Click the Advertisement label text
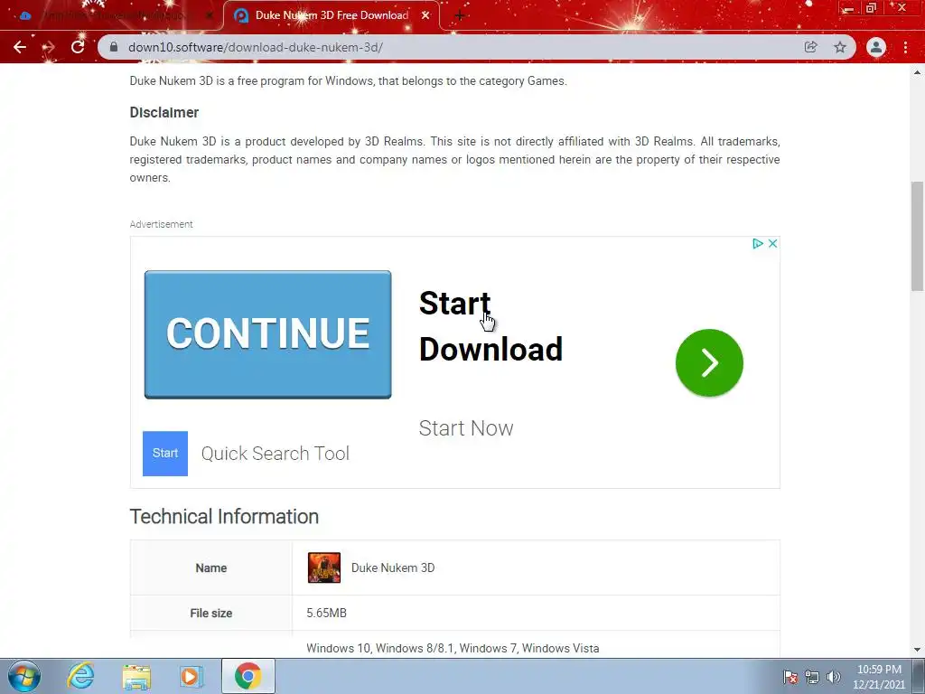 pos(161,224)
